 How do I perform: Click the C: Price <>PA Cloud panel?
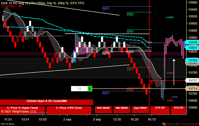pos(69,110)
